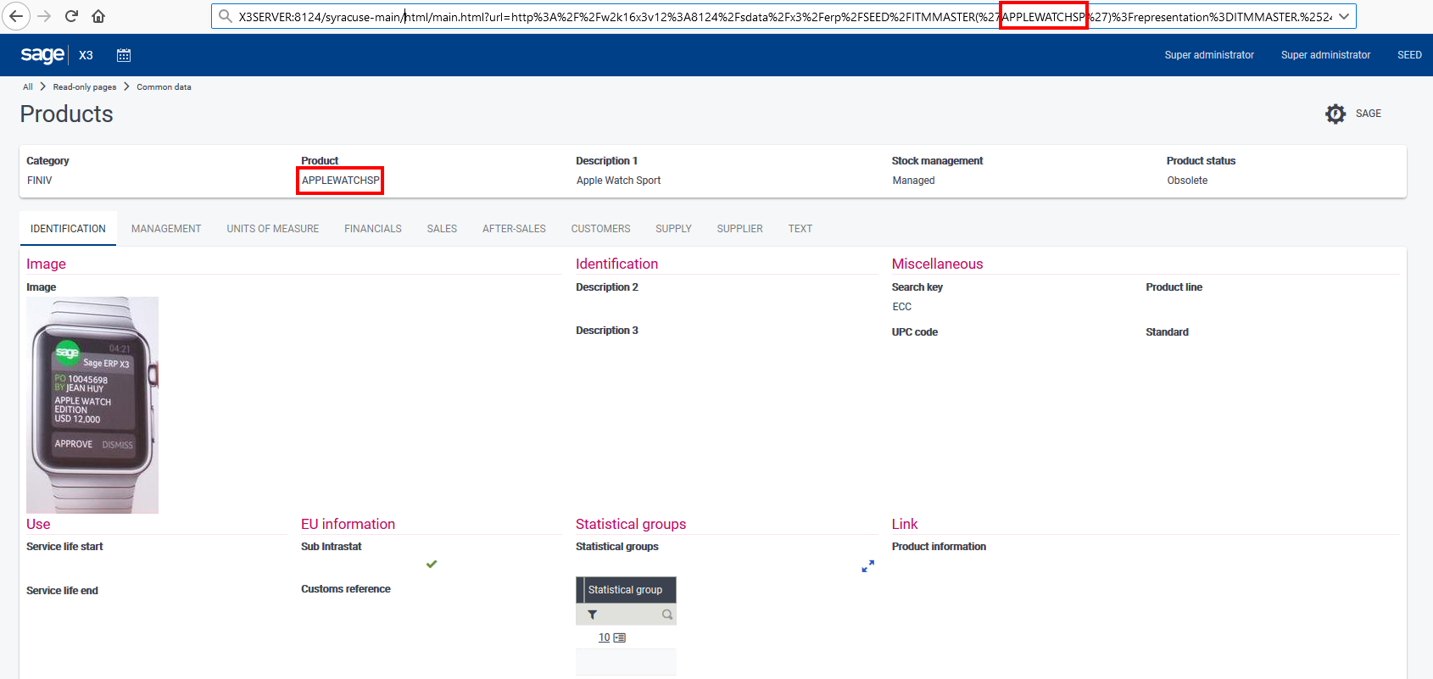The height and width of the screenshot is (679, 1433).
Task: Click the Apple Watch product image
Action: tap(92, 404)
